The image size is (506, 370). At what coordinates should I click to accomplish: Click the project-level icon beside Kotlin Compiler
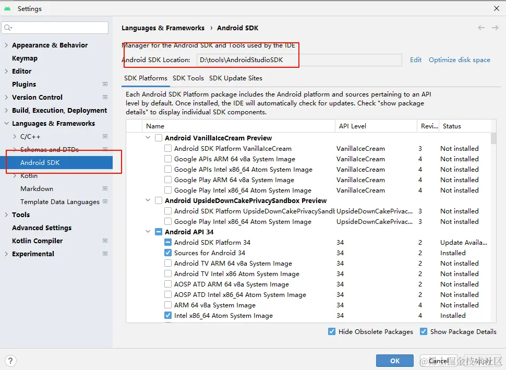105,241
